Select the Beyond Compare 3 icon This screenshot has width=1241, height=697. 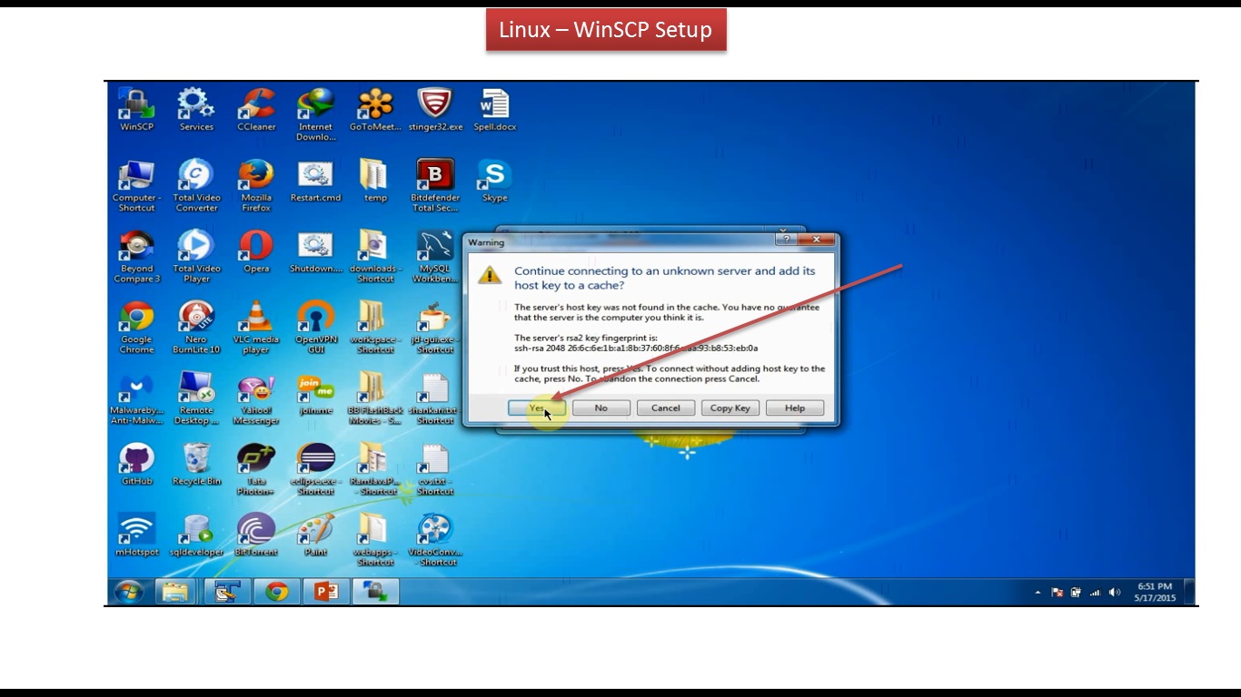click(x=136, y=257)
